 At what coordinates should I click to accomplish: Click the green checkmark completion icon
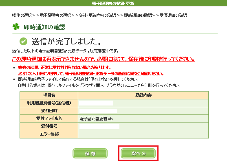(23, 42)
